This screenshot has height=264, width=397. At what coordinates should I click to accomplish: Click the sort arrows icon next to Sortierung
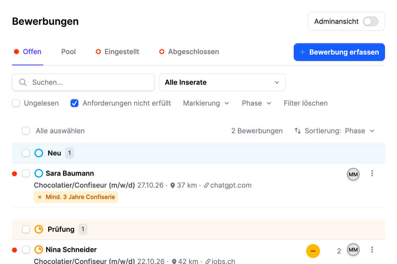(x=297, y=131)
